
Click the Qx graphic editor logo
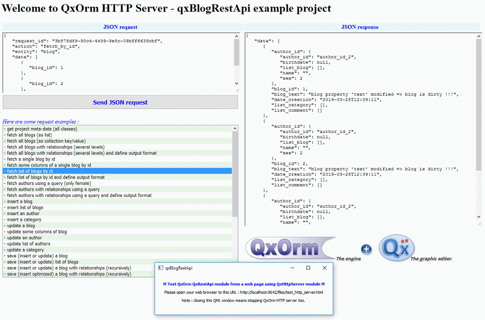(x=397, y=248)
